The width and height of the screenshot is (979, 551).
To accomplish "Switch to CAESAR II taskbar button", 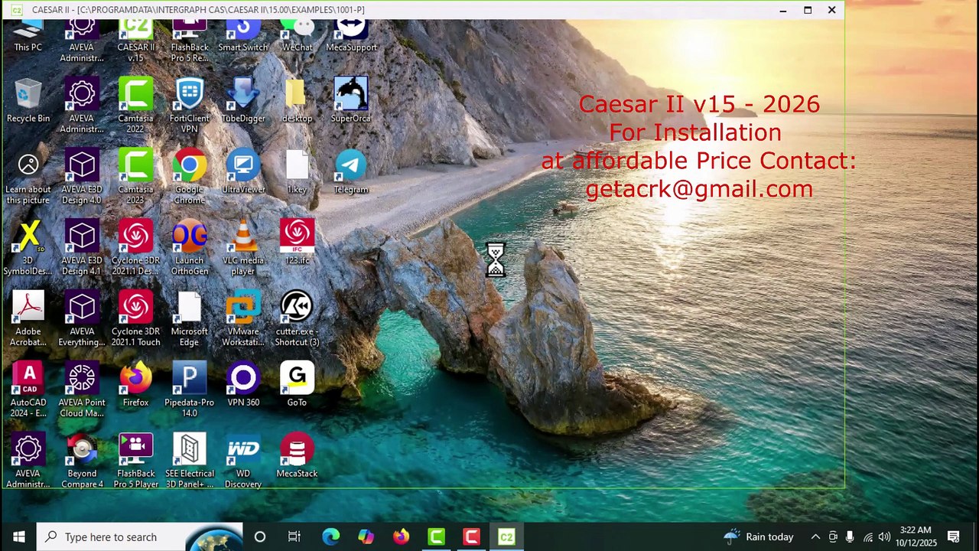I will (x=506, y=536).
